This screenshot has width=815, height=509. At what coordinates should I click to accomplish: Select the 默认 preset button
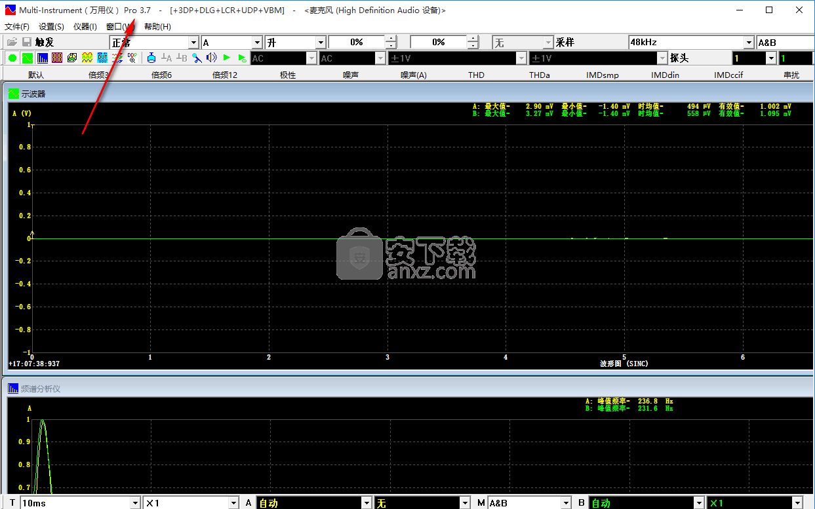coord(36,75)
